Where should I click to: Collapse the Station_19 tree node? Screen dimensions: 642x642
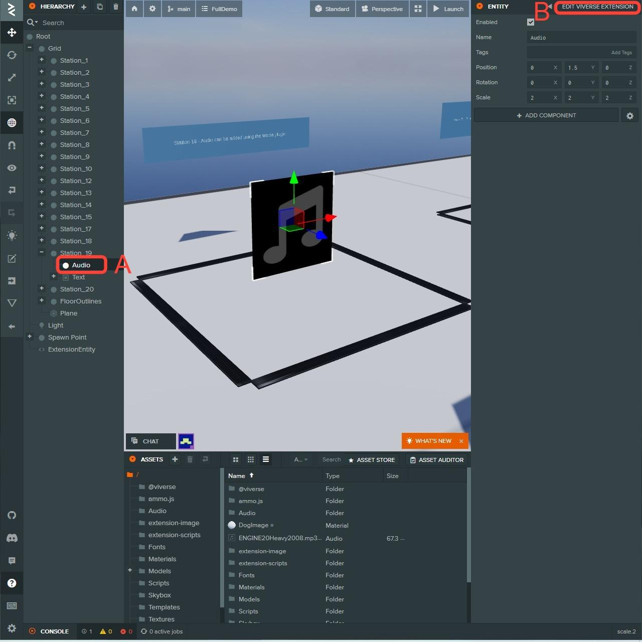(42, 252)
